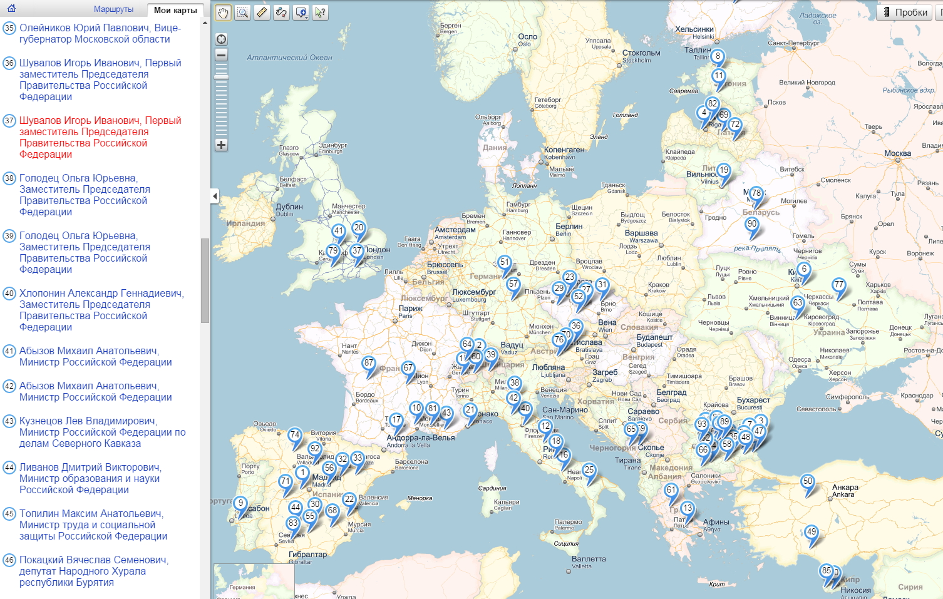Click the locate-me compass button

click(221, 39)
